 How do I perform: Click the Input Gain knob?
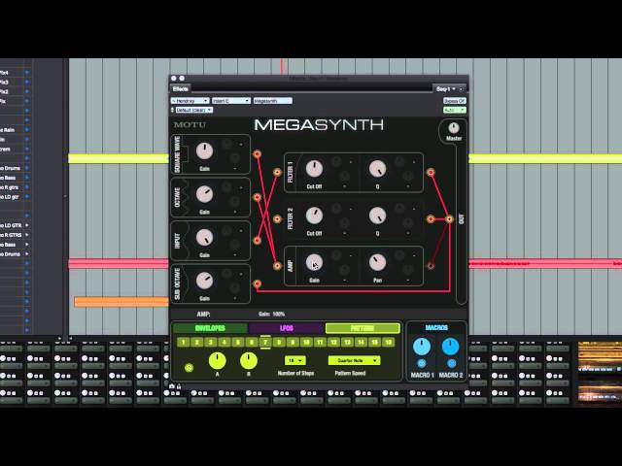pyautogui.click(x=205, y=237)
